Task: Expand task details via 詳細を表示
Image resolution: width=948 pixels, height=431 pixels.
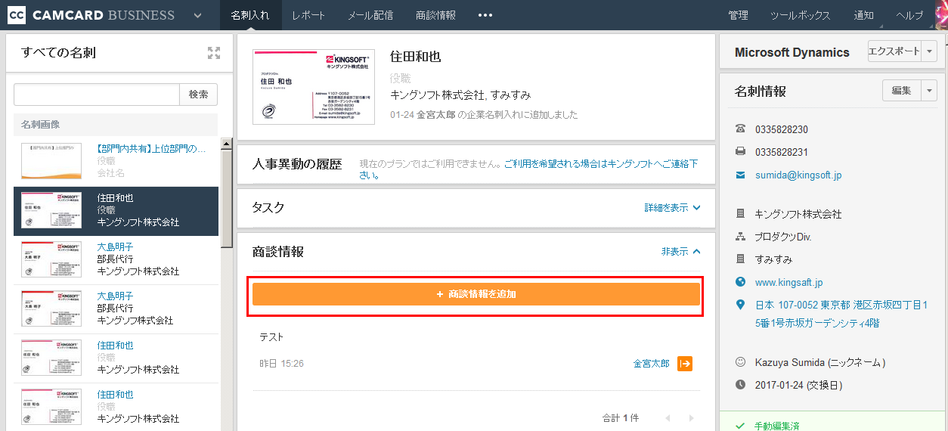Action: [672, 207]
